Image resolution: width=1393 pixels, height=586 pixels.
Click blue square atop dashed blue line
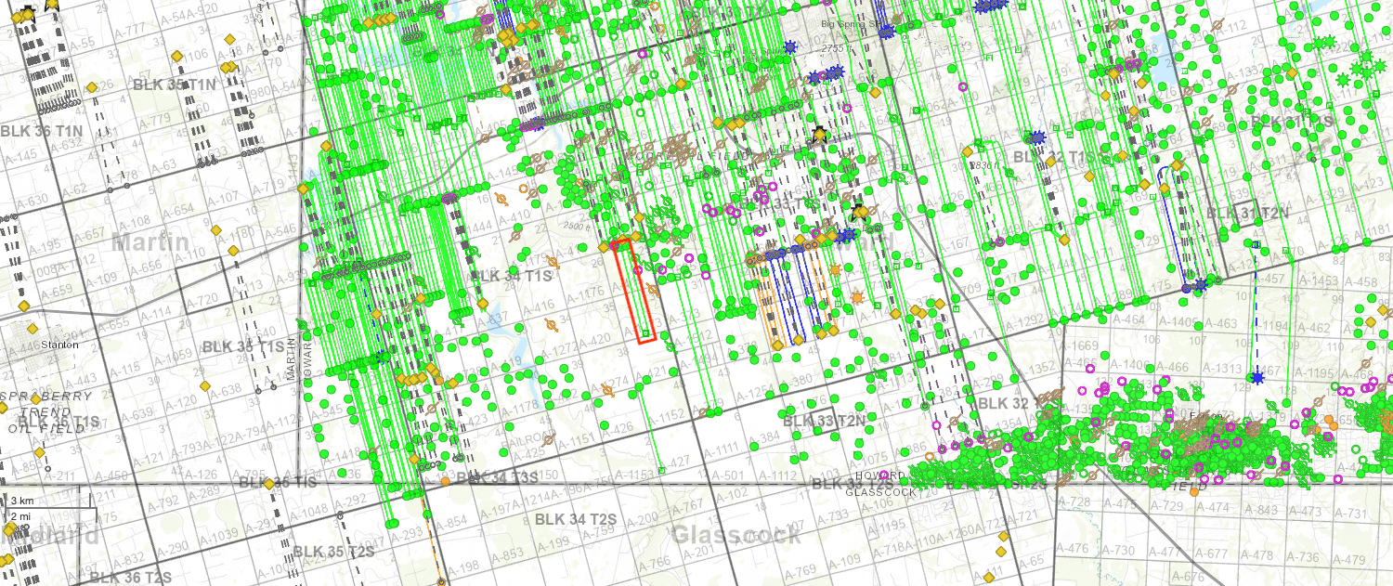click(x=1256, y=244)
